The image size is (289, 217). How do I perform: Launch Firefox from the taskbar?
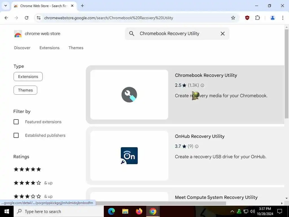(139, 211)
